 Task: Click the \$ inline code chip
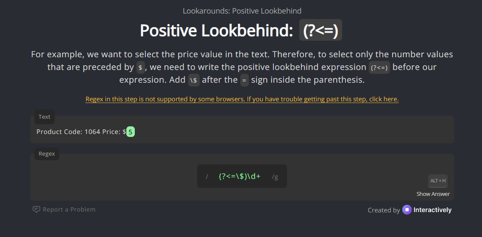[194, 80]
